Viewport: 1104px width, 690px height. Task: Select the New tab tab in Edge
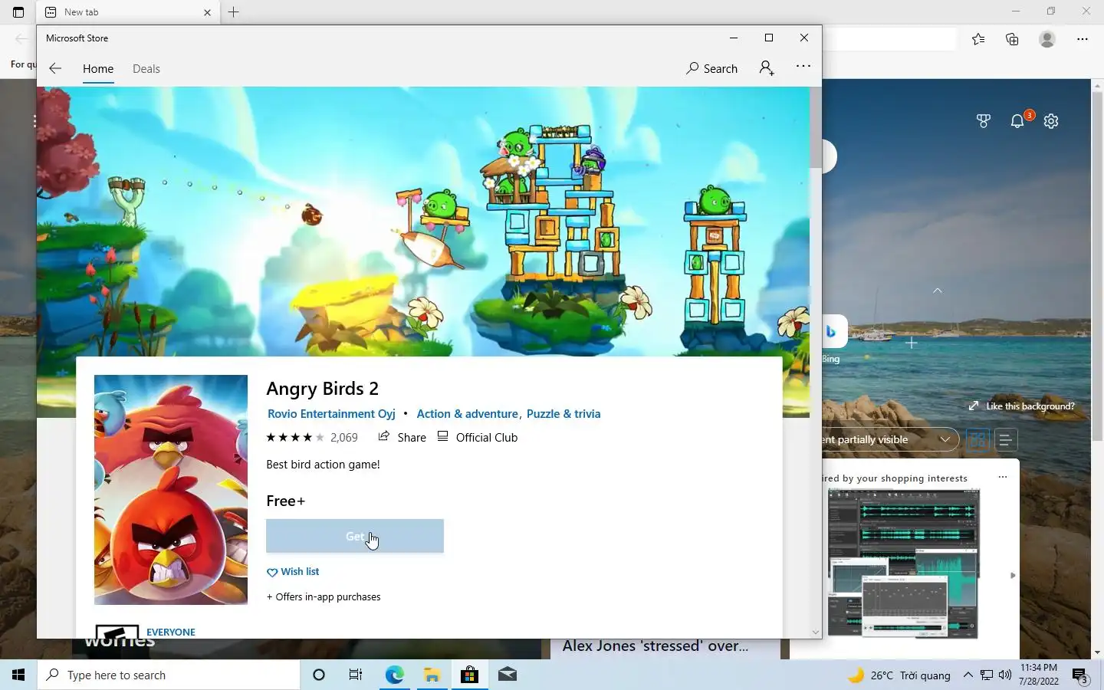[128, 12]
